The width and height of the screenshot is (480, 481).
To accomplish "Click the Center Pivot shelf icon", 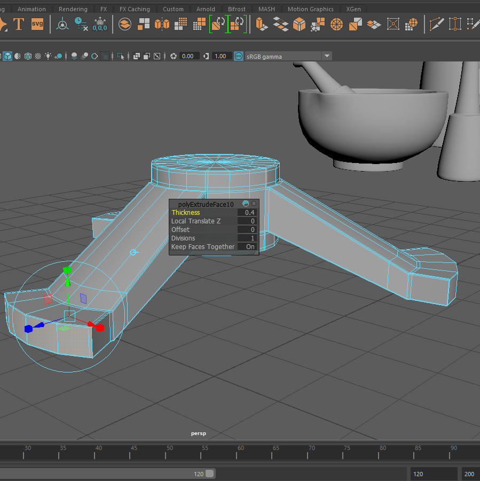I will pyautogui.click(x=62, y=24).
